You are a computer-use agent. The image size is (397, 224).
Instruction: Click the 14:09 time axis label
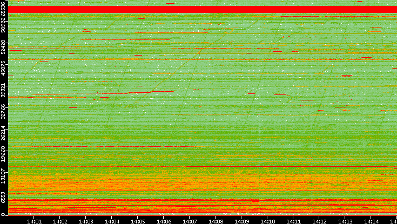[x=241, y=221]
